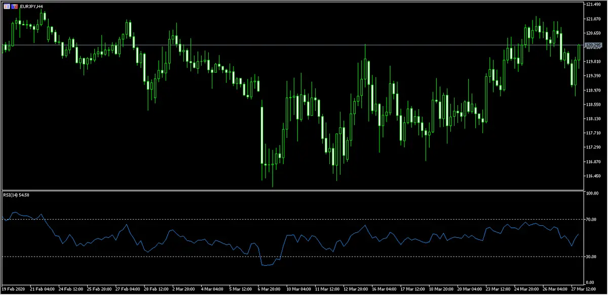608x295 pixels.
Task: Click the 0.00 RSI scale label
Action: (x=590, y=282)
